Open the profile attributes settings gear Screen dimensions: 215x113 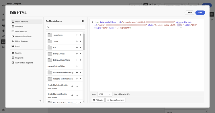[x=83, y=21]
